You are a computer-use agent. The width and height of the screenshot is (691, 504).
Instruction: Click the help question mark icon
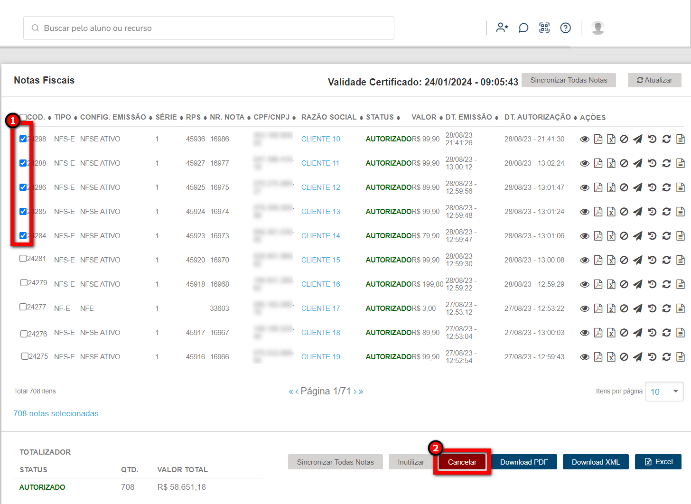coord(565,28)
